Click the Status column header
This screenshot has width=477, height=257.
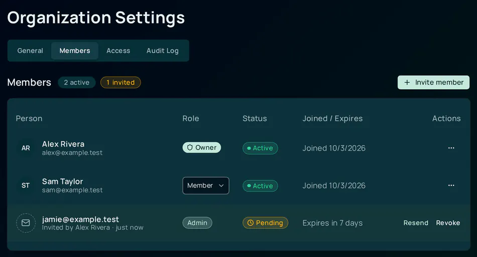(x=255, y=119)
